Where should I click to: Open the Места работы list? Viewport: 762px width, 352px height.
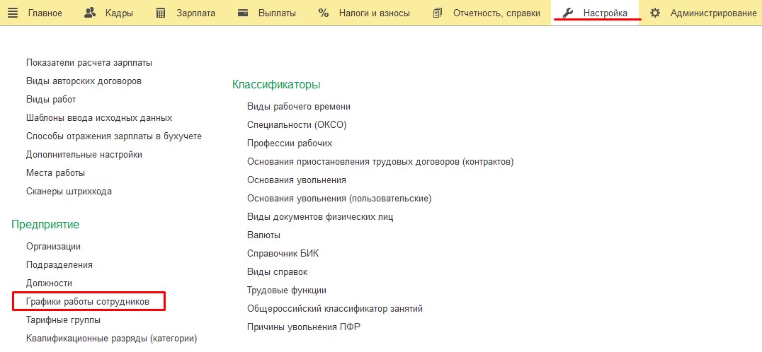55,172
